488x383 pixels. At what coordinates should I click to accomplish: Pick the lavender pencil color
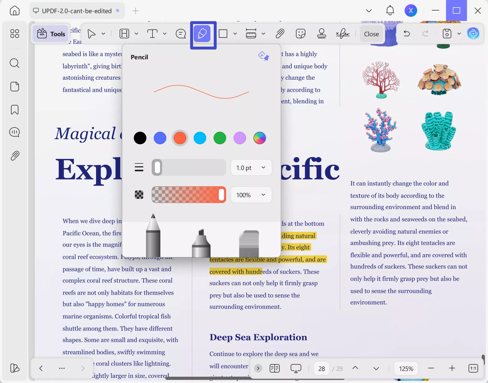(x=240, y=138)
